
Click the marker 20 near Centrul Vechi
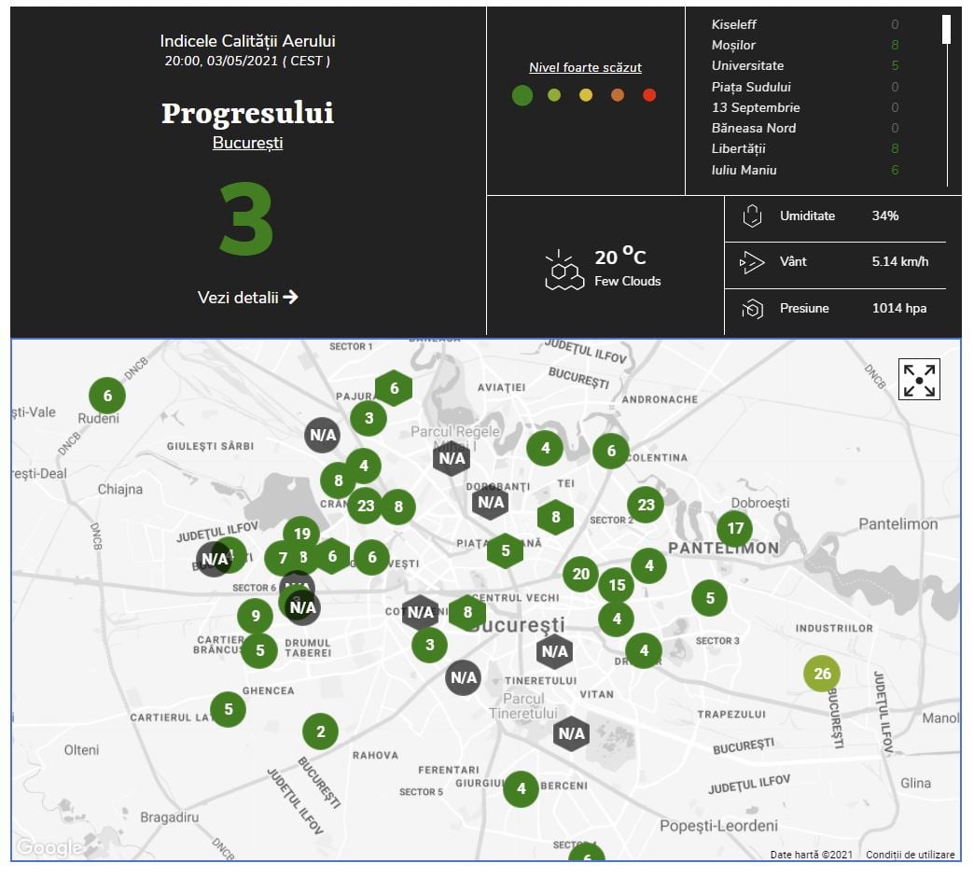[580, 574]
